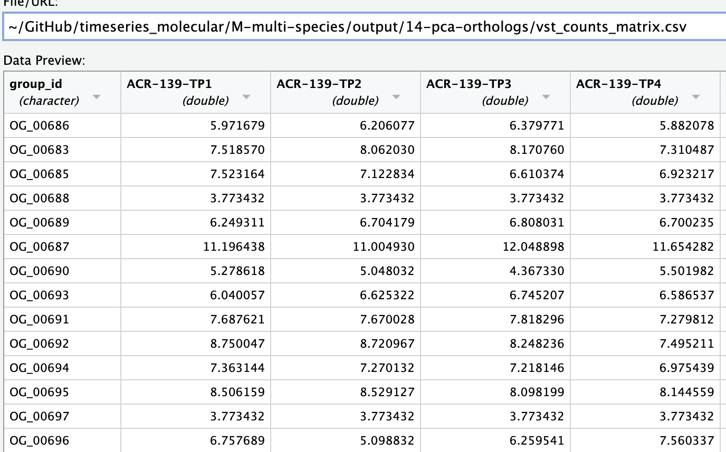Select the OG_00695 row label

coord(39,392)
